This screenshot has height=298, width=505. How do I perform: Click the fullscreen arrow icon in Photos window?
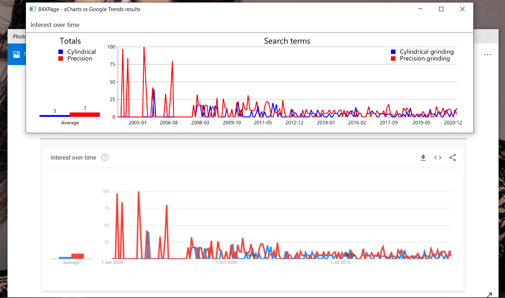tap(489, 295)
